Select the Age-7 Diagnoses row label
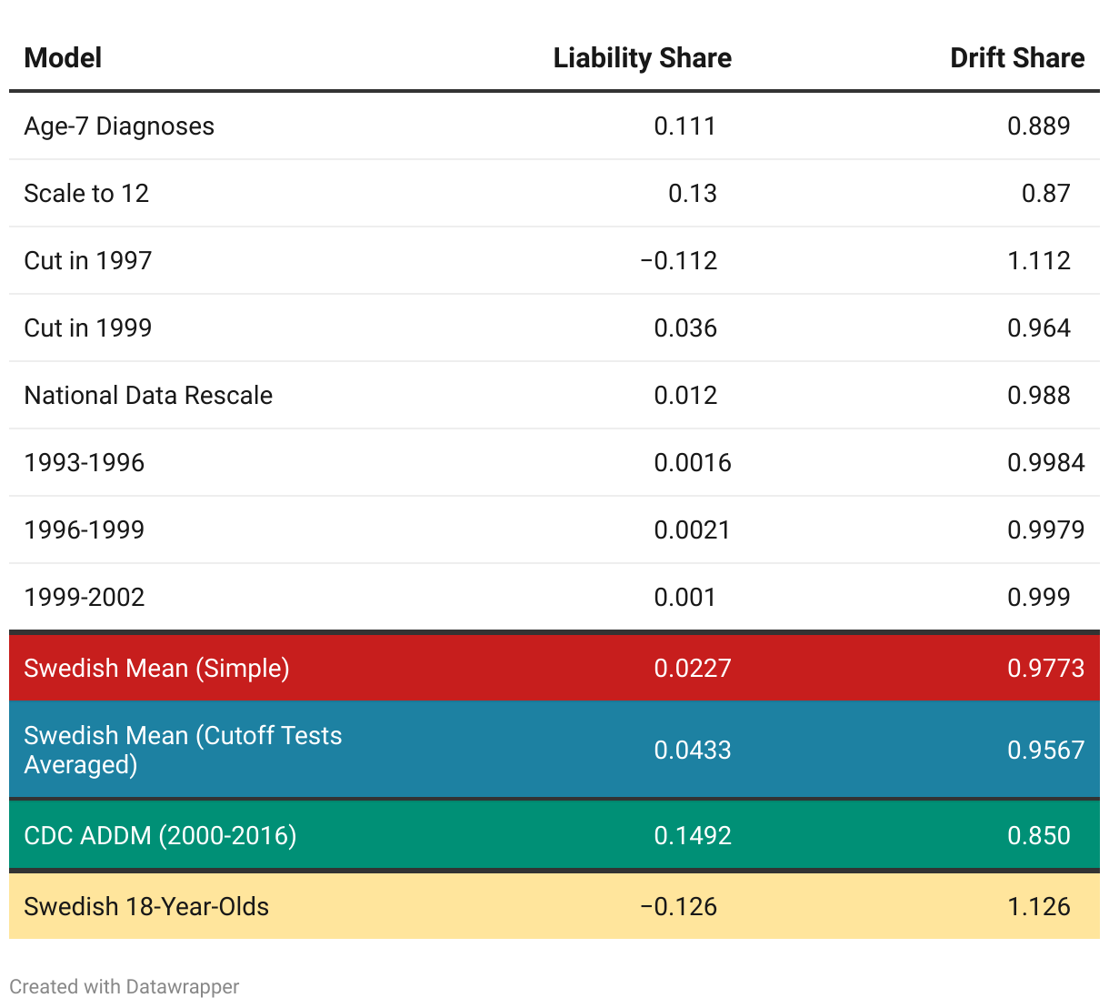The height and width of the screenshot is (1008, 1109). [x=119, y=126]
